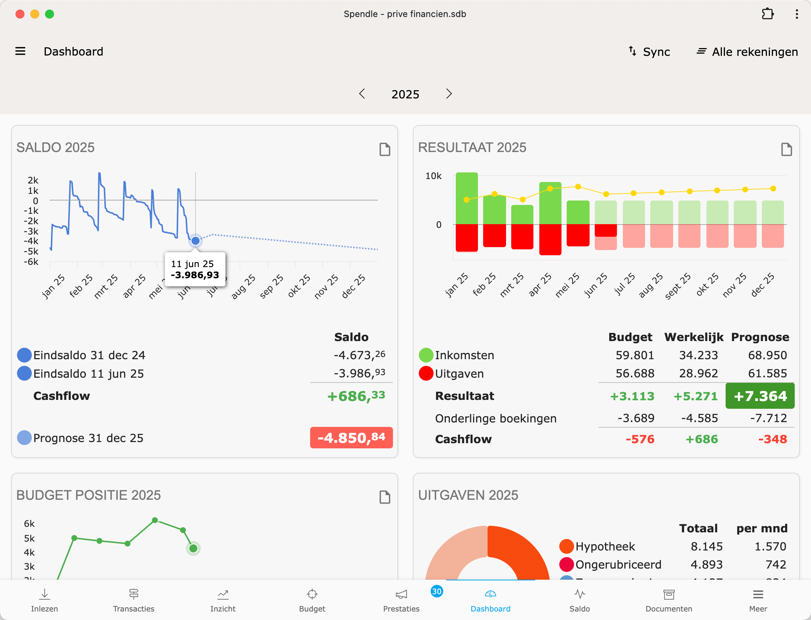Open the hamburger menu beside Dashboard
The width and height of the screenshot is (811, 620).
click(x=20, y=51)
